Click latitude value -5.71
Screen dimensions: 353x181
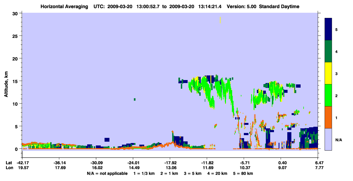(244, 163)
